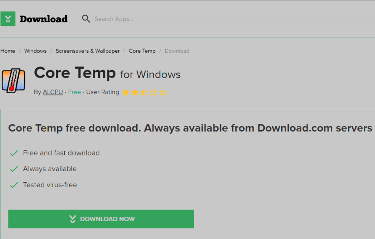Navigate to Core Temp breadcrumb
This screenshot has width=375, height=239.
tap(142, 51)
